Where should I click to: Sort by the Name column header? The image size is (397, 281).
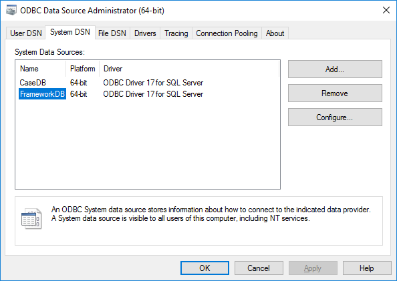tap(41, 69)
